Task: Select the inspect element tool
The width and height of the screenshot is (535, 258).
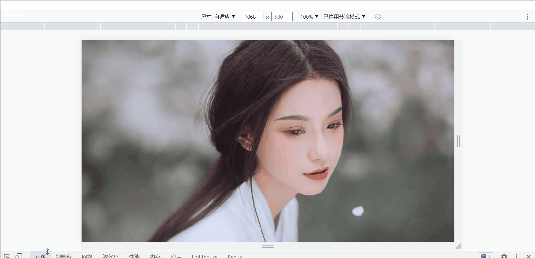Action: (6, 256)
